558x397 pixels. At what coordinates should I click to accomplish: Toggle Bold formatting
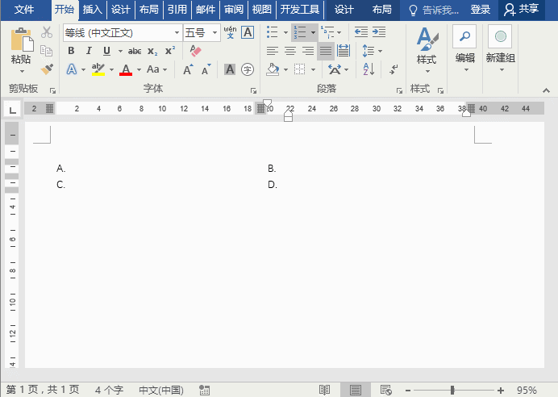[71, 51]
